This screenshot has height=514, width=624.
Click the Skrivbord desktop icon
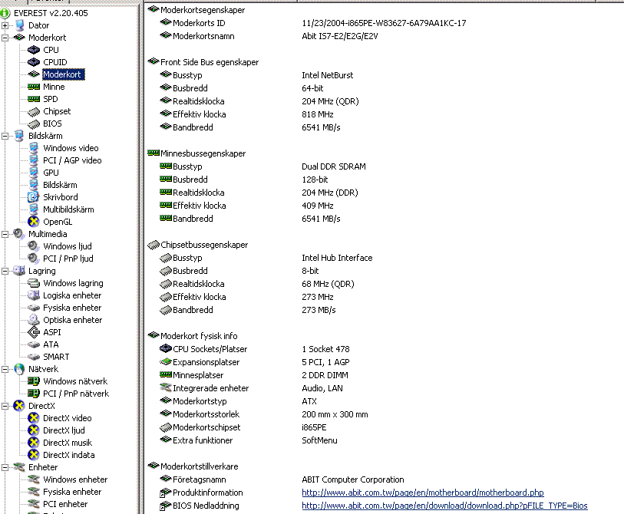(x=34, y=197)
